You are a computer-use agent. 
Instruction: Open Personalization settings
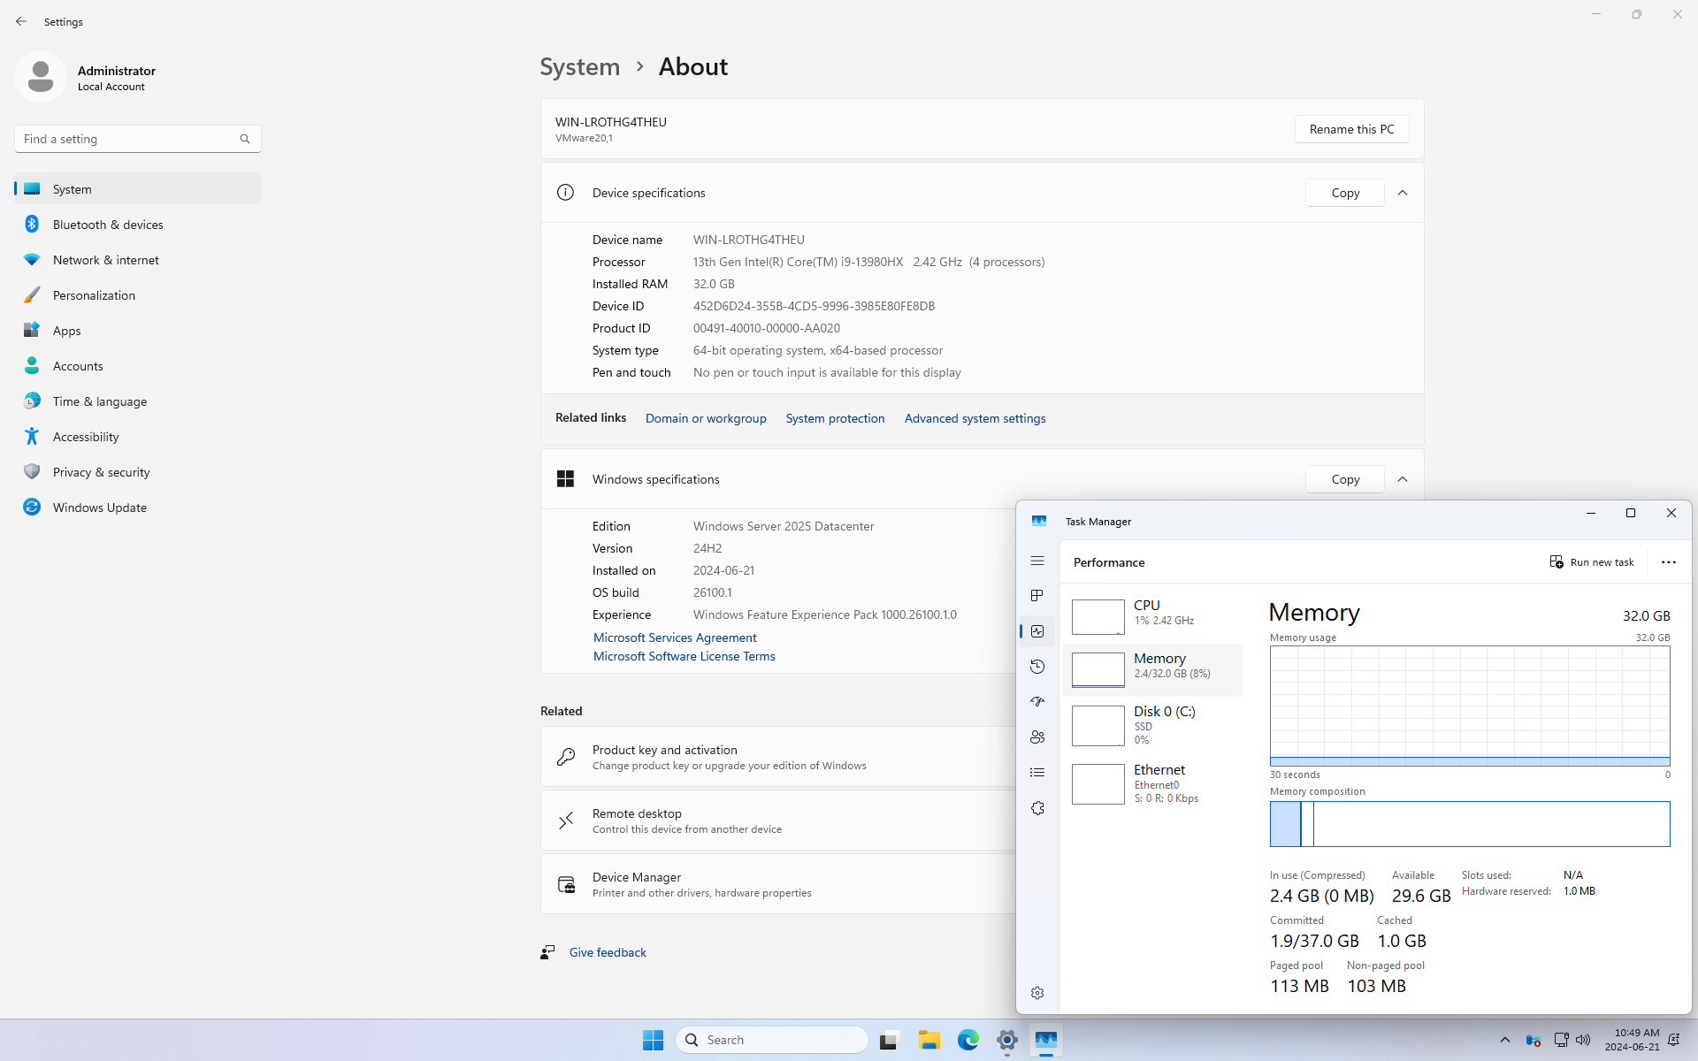point(138,295)
